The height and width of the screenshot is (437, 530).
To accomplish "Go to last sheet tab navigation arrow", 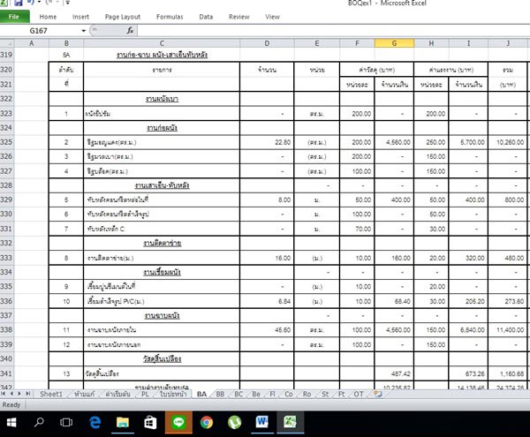I will (27, 394).
